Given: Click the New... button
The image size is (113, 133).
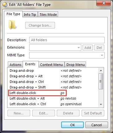Looking at the screenshot, I should coord(19,113).
